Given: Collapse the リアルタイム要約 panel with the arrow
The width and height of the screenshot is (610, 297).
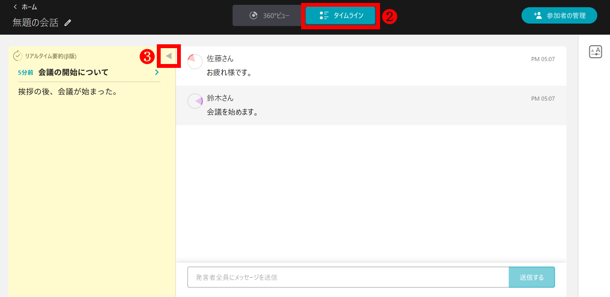Looking at the screenshot, I should tap(168, 55).
